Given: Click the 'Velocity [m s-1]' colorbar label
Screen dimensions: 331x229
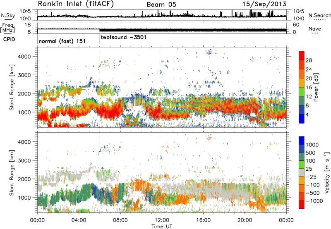Looking at the screenshot, I should (x=327, y=172).
